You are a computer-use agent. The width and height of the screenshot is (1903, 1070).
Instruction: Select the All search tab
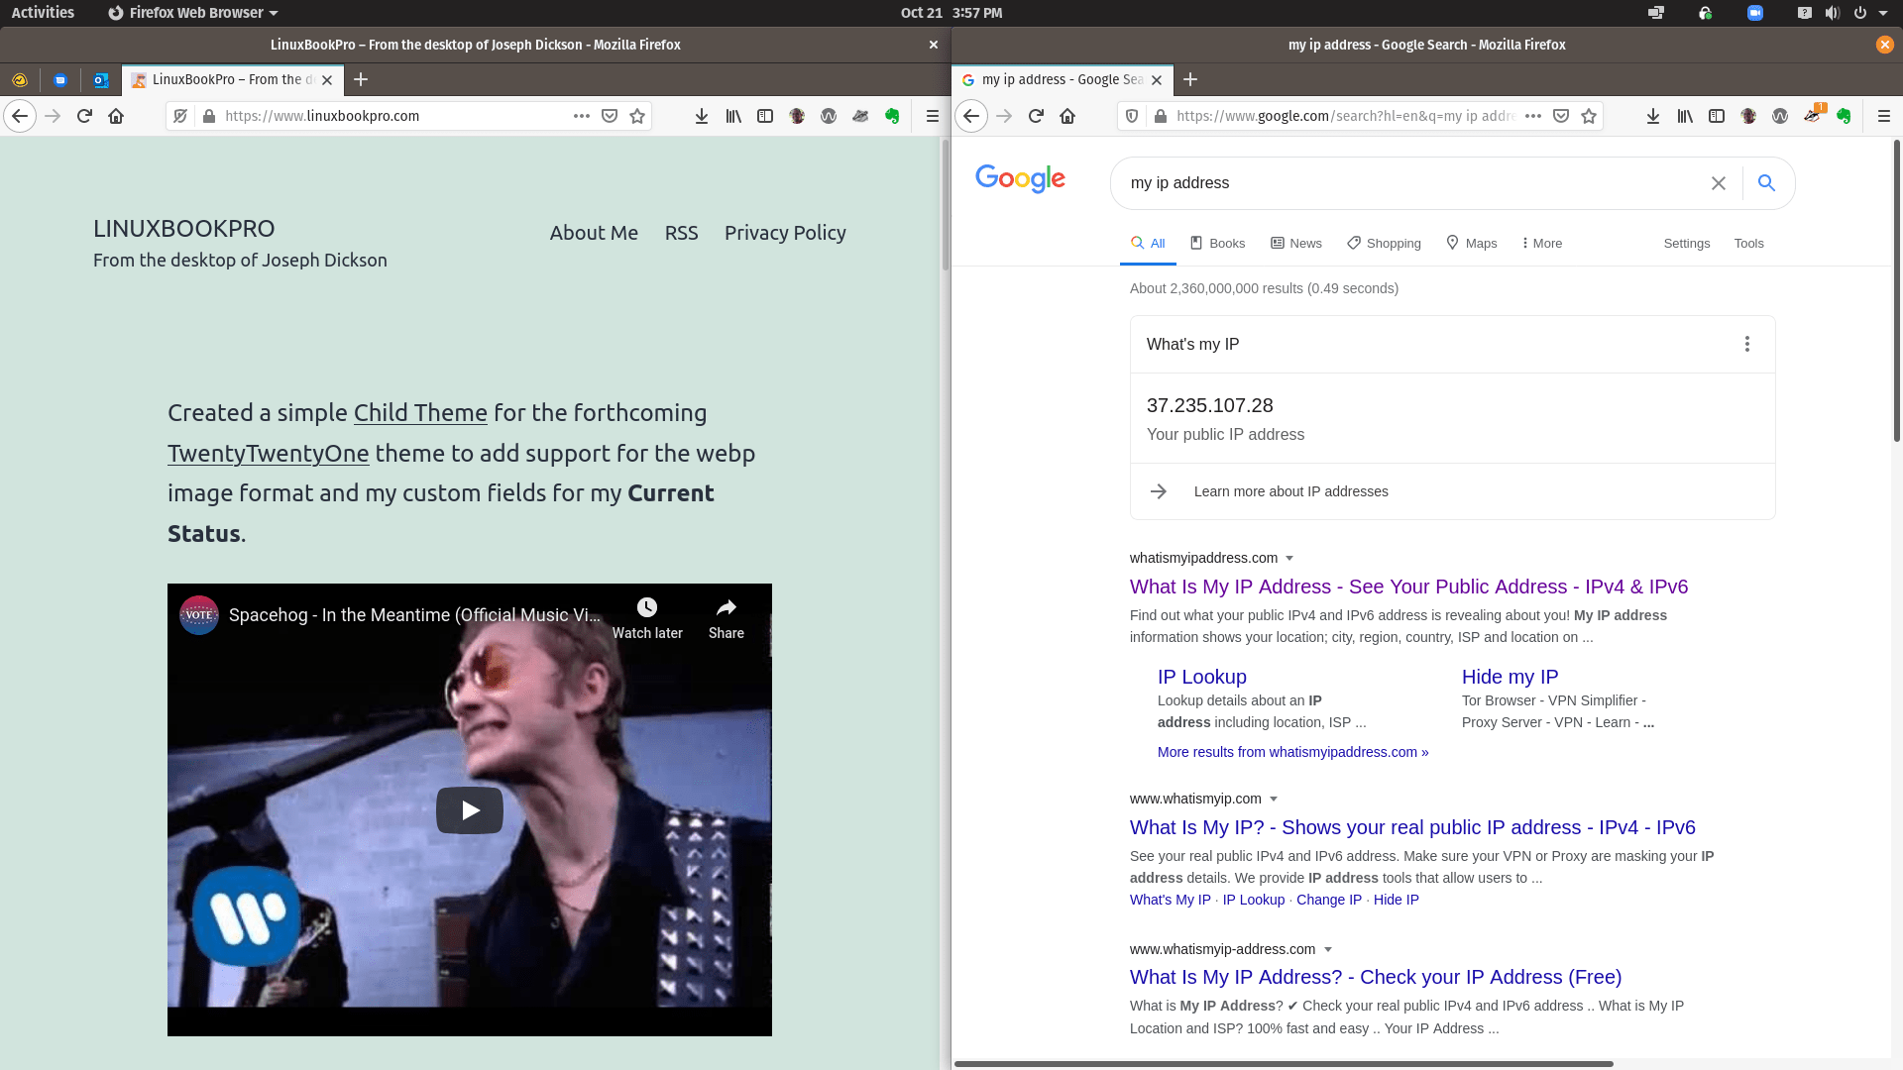[x=1148, y=244]
